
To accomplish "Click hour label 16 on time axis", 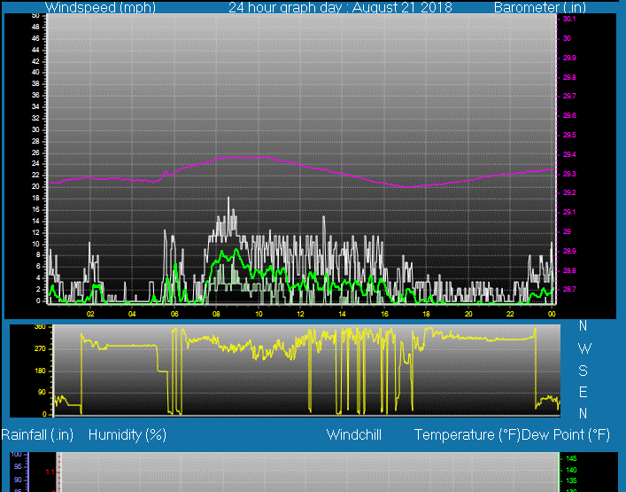I will pos(384,314).
